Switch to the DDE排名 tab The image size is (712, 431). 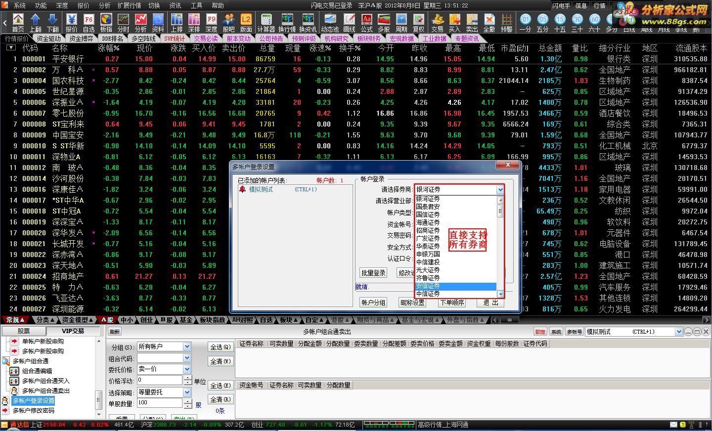click(x=112, y=39)
